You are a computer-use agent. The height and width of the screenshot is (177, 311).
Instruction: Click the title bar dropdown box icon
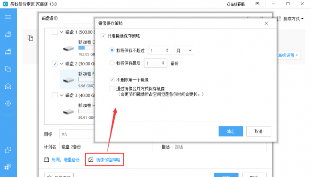click(257, 4)
